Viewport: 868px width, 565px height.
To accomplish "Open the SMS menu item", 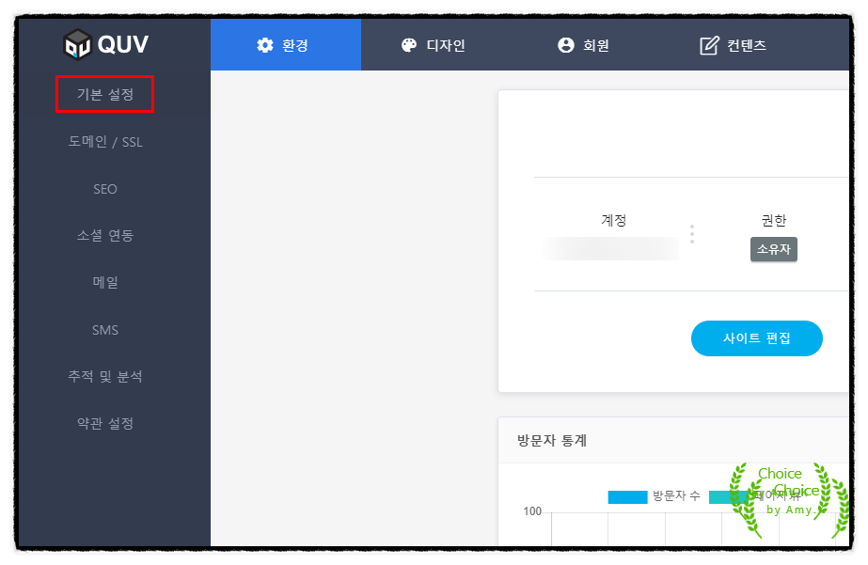I will tap(105, 330).
